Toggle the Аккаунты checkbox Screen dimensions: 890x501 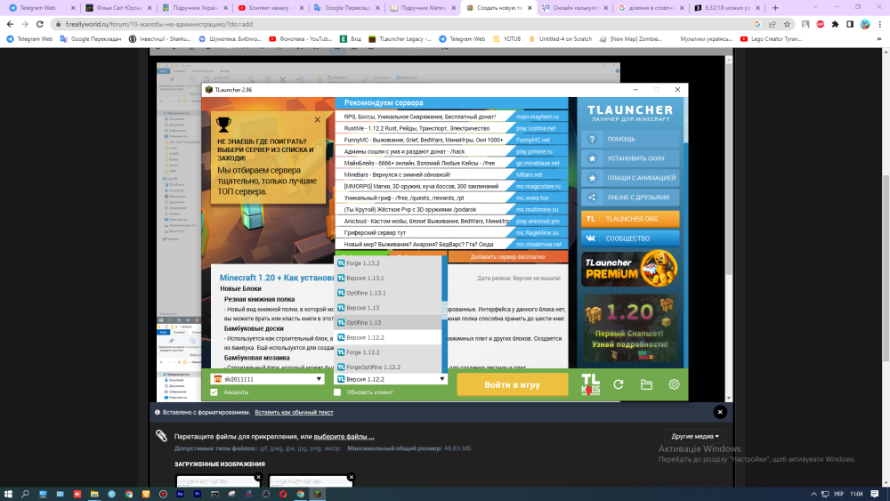pyautogui.click(x=214, y=392)
